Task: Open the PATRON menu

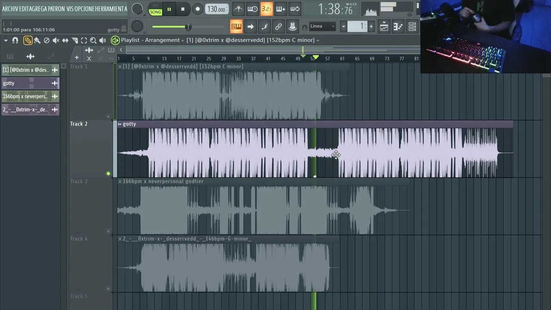Action: tap(56, 9)
